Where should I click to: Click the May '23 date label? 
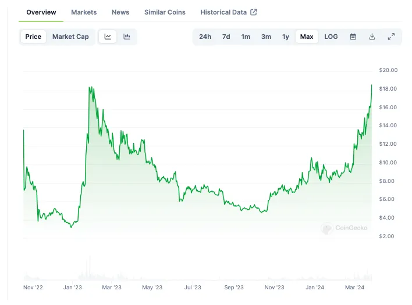pos(152,288)
